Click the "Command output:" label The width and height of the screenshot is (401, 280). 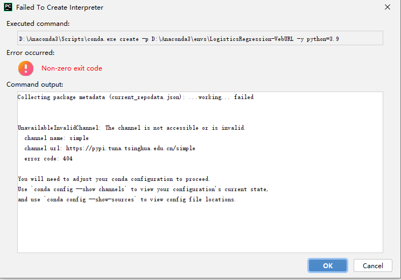[x=35, y=85]
